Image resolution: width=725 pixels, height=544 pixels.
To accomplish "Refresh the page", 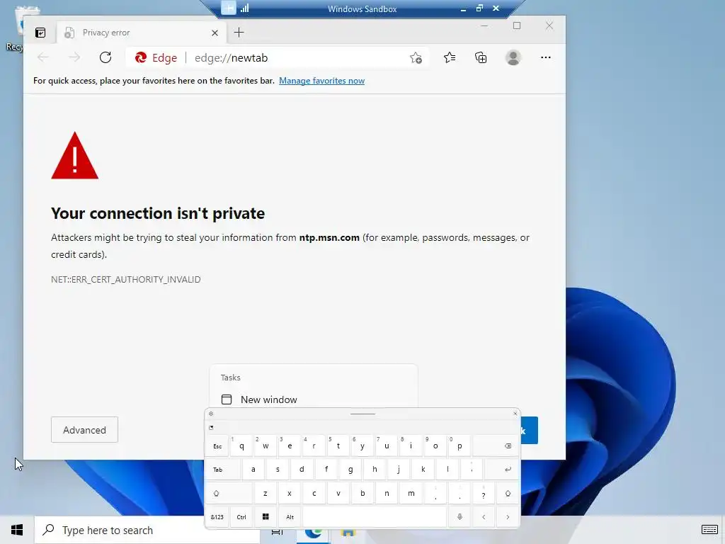I will coord(105,57).
